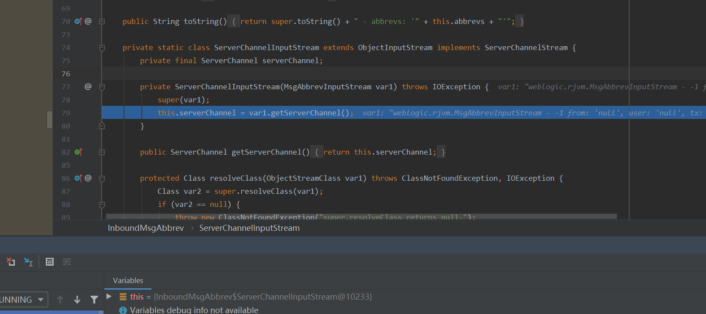Collapse the if-block fold on line 88
Viewport: 706px width, 314px height.
pos(102,205)
